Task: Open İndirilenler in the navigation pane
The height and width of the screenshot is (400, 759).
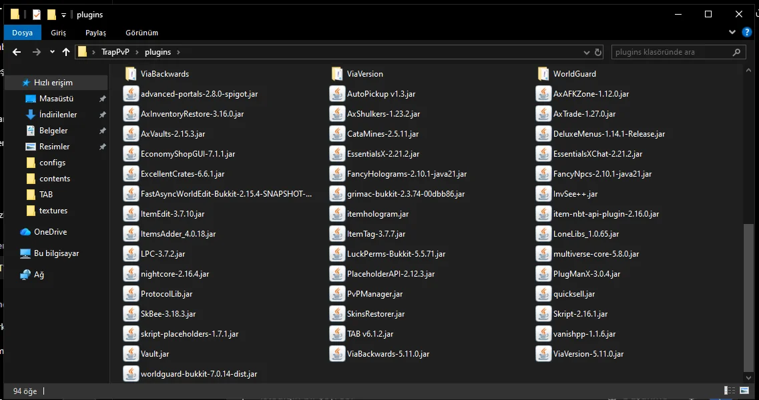Action: (57, 115)
